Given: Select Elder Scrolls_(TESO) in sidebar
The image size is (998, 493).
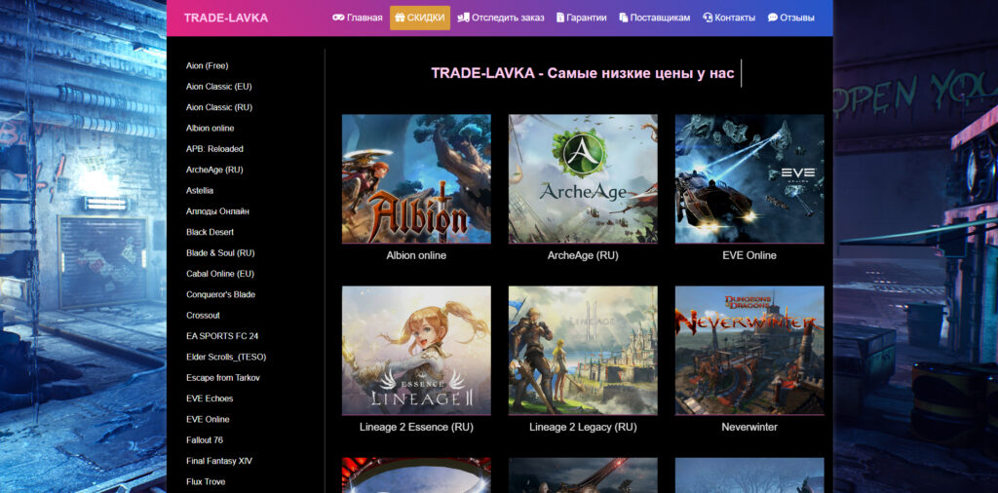Looking at the screenshot, I should tap(226, 357).
